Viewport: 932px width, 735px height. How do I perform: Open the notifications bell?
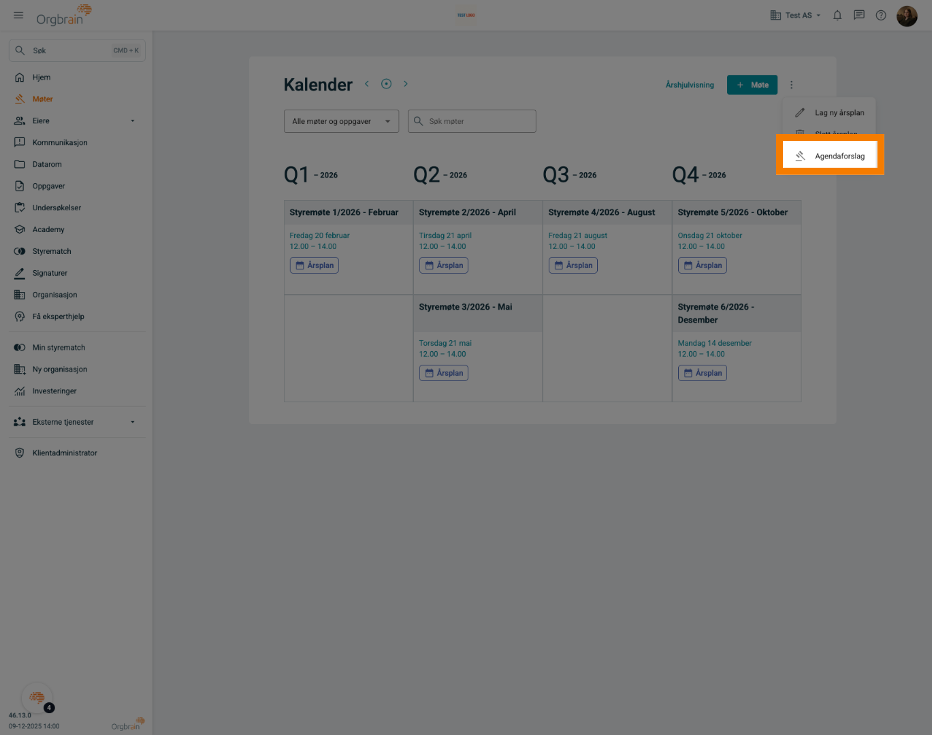click(x=837, y=16)
